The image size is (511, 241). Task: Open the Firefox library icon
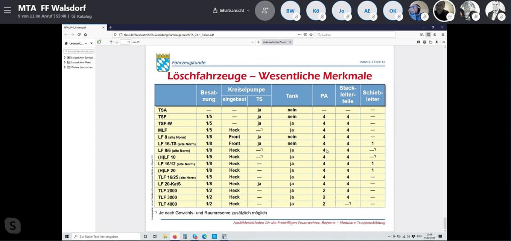click(x=422, y=35)
